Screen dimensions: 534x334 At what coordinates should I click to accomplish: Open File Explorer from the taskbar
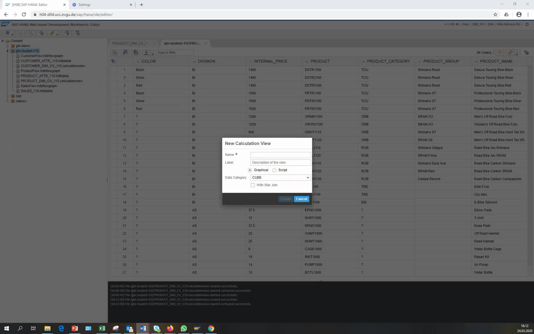tap(47, 328)
